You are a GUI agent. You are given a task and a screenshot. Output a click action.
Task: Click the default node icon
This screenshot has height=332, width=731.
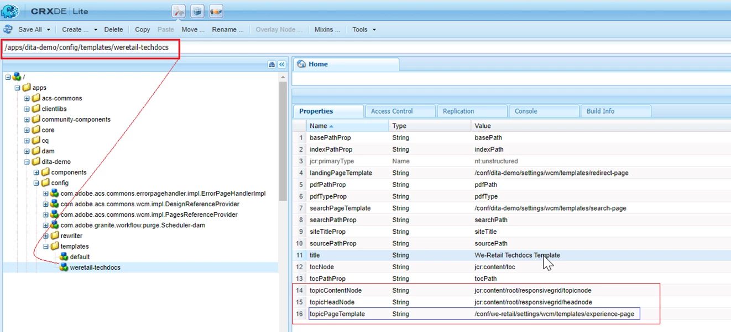(x=64, y=256)
